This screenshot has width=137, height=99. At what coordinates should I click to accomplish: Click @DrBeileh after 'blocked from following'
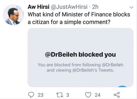(x=113, y=65)
